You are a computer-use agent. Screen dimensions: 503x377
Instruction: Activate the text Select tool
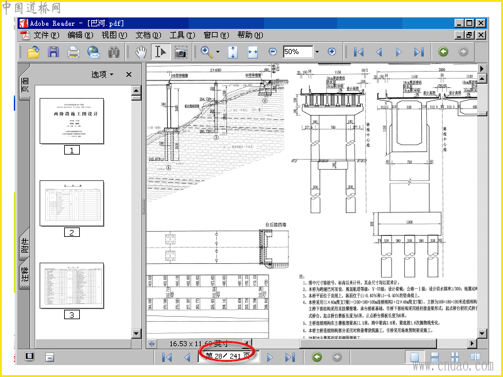[x=160, y=52]
